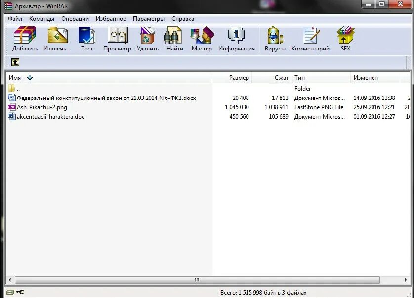
Task: Click status text Всего: 1 515 998 байт
Action: pos(263,293)
